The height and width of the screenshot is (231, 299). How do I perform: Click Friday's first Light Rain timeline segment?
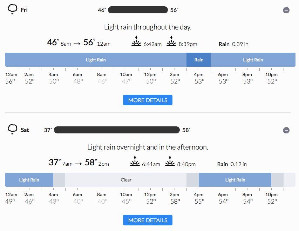[x=96, y=60]
